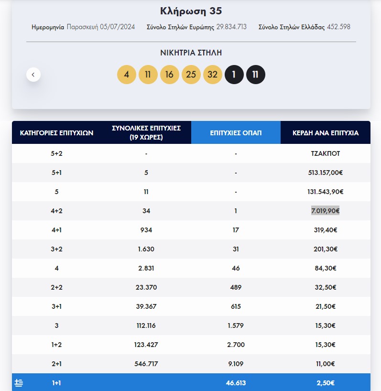Select the black Euro number ball 11
Image resolution: width=381 pixels, height=391 pixels.
255,75
